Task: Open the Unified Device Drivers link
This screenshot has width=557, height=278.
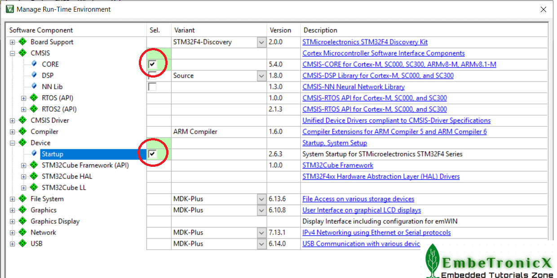Action: pyautogui.click(x=397, y=120)
